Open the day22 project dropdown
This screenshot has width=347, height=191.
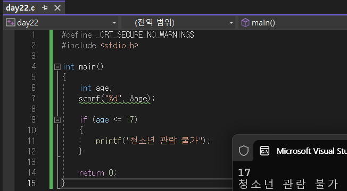tap(114, 22)
